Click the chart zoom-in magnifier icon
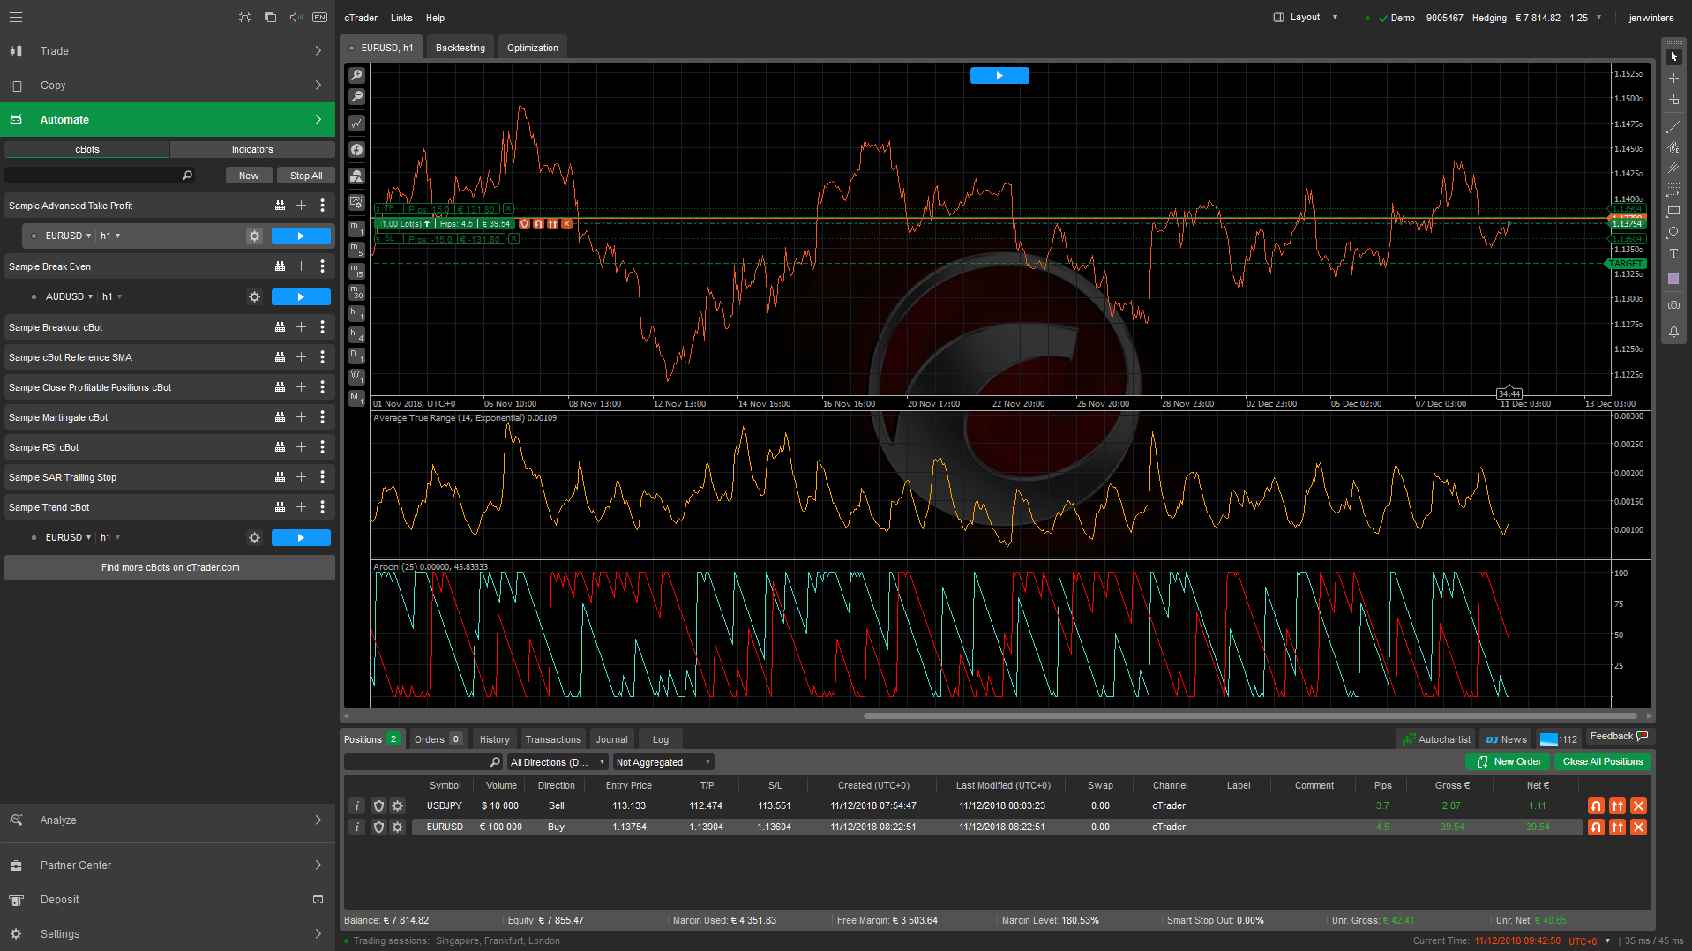1692x951 pixels. coord(356,76)
